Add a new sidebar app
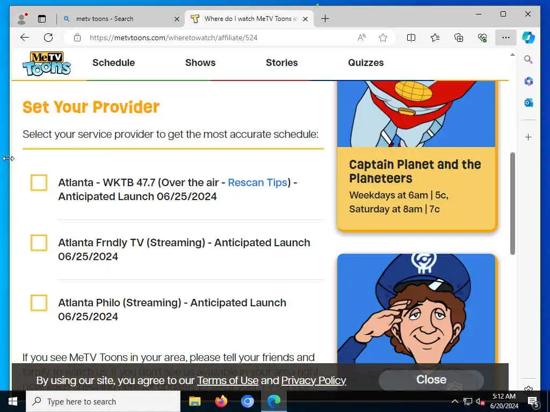 [529, 137]
